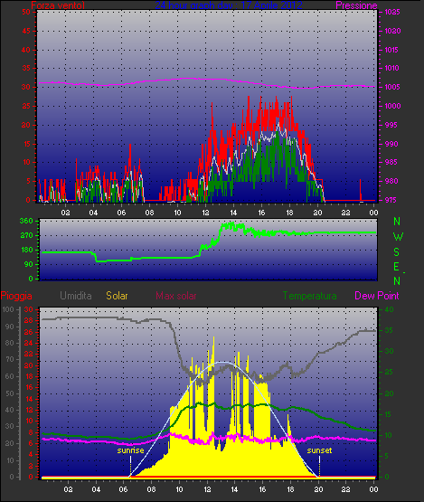Click the 'Max solar' legend label
424x502 pixels.
176,296
